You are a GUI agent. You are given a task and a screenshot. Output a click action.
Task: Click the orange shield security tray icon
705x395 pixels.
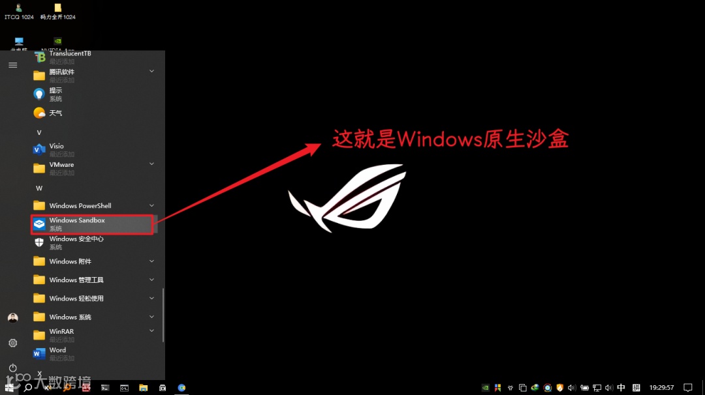tap(560, 387)
